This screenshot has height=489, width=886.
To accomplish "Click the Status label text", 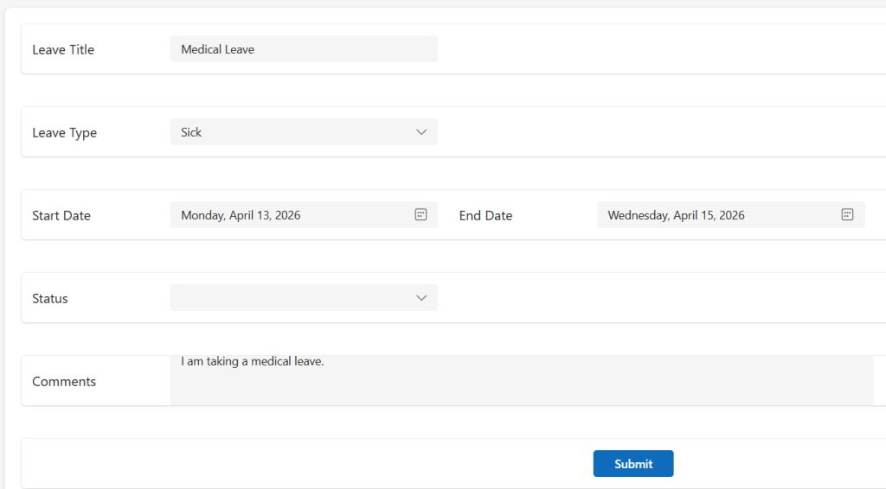I will click(x=49, y=298).
